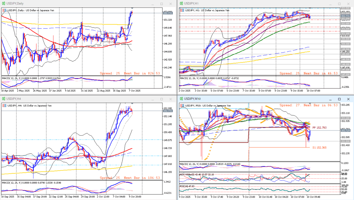Click the chart shift triangle on Daily chart

coord(132,8)
